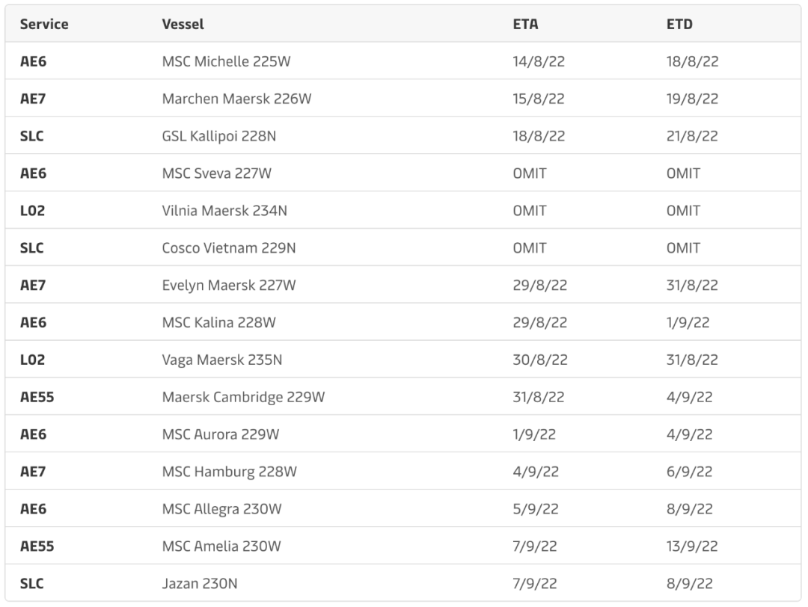Screen dimensions: 808x607
Task: Click vessel name GSL Kallipoi 228N
Action: [x=224, y=136]
